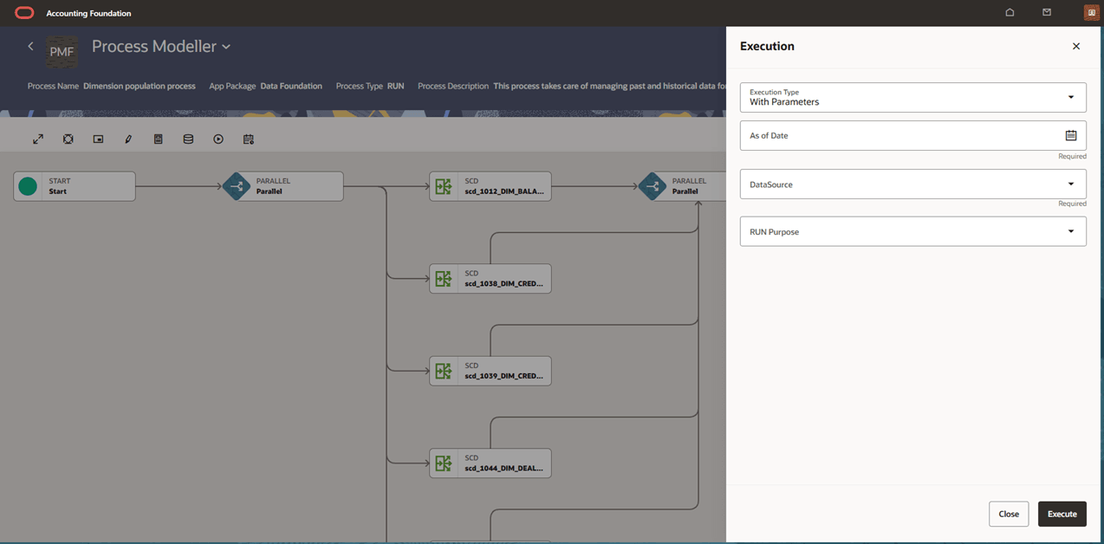The width and height of the screenshot is (1104, 544).
Task: Close the Execution panel with X
Action: [1076, 47]
